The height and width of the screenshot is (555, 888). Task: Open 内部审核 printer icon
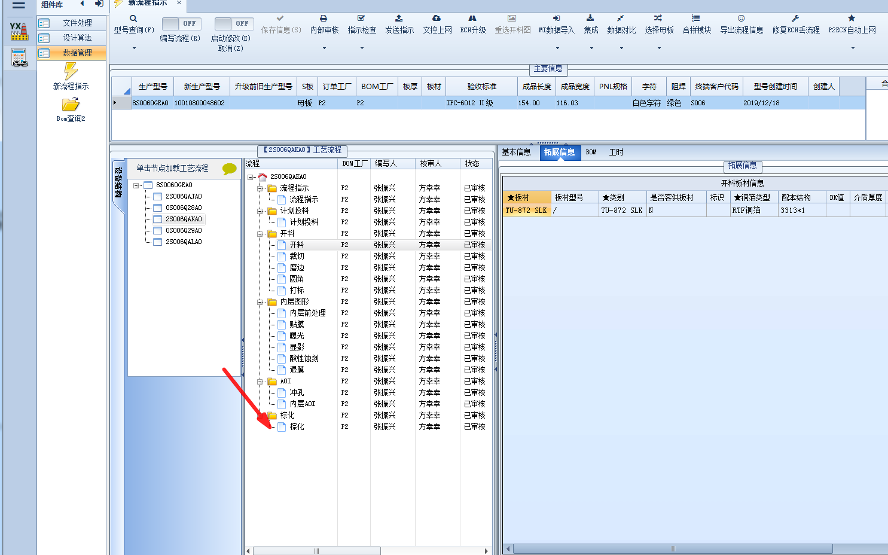(x=324, y=19)
